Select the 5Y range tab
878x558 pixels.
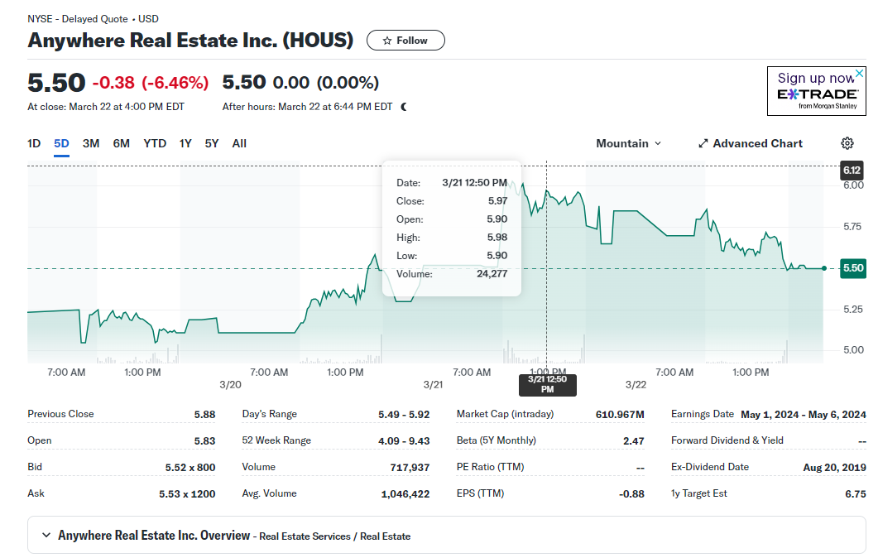coord(212,143)
